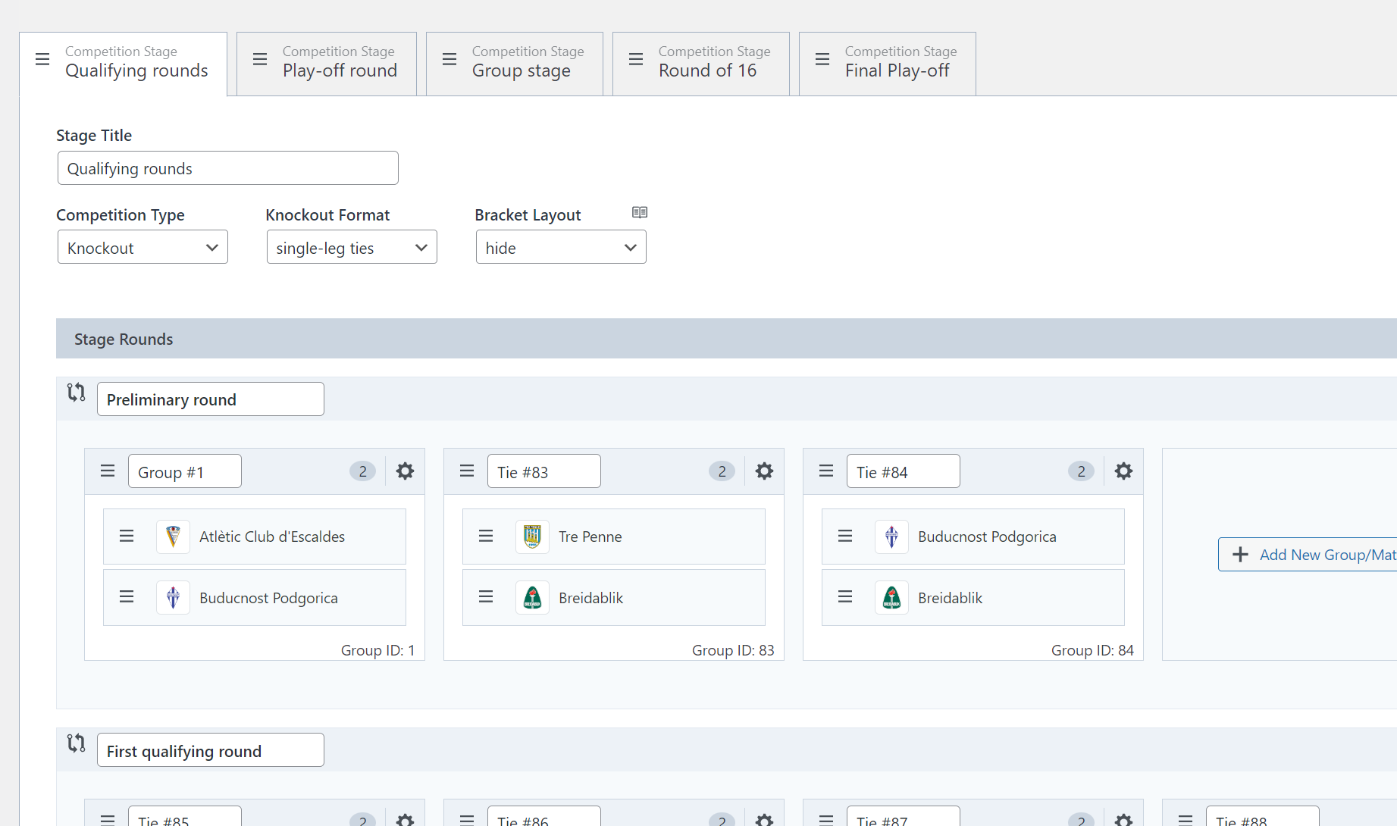The height and width of the screenshot is (826, 1397).
Task: Edit the Tie #84 title field
Action: pos(904,471)
